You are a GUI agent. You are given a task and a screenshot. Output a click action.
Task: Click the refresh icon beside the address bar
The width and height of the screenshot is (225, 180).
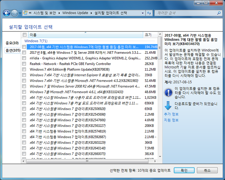(x=149, y=13)
